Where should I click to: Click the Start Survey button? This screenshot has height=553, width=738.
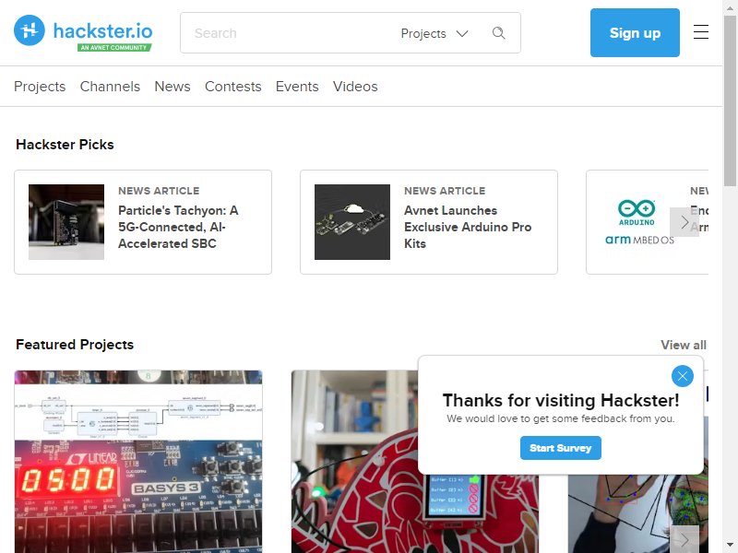click(561, 448)
